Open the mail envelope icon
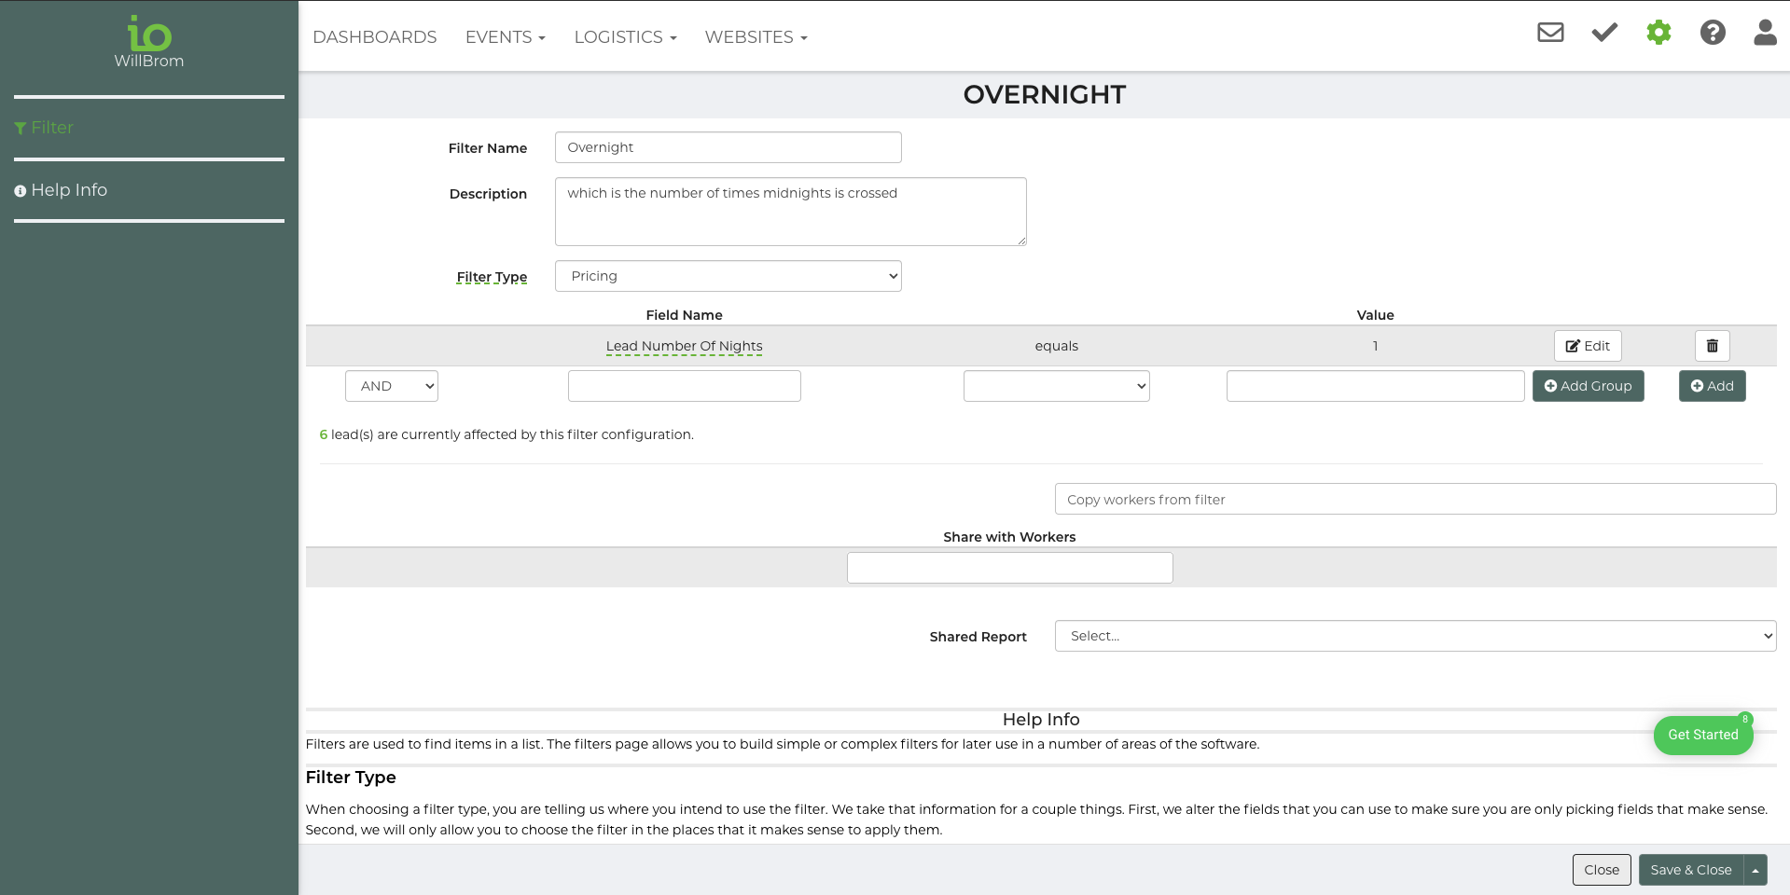The height and width of the screenshot is (895, 1790). point(1550,33)
